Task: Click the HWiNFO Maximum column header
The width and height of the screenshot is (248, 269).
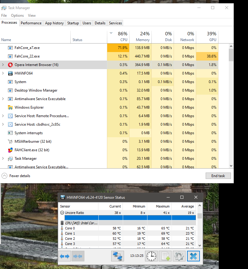Action: coord(159,206)
